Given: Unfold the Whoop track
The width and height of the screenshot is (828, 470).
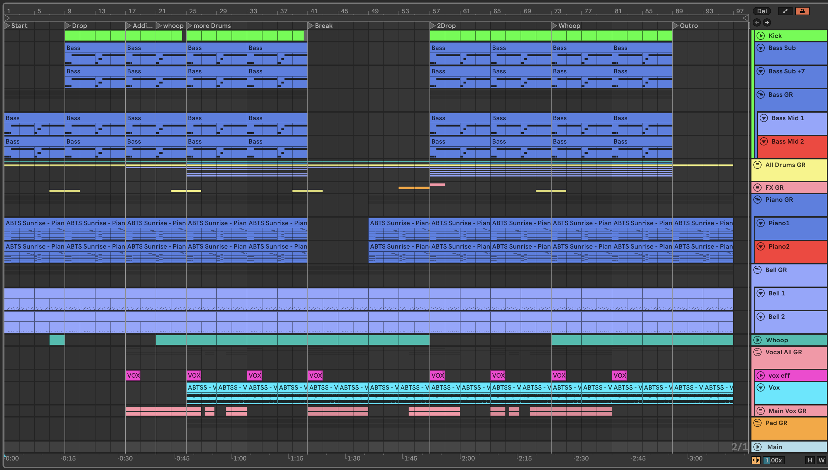Looking at the screenshot, I should click(x=757, y=340).
